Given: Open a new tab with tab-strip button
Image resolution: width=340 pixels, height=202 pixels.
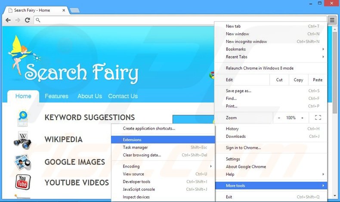Looking at the screenshot, I should click(x=75, y=10).
